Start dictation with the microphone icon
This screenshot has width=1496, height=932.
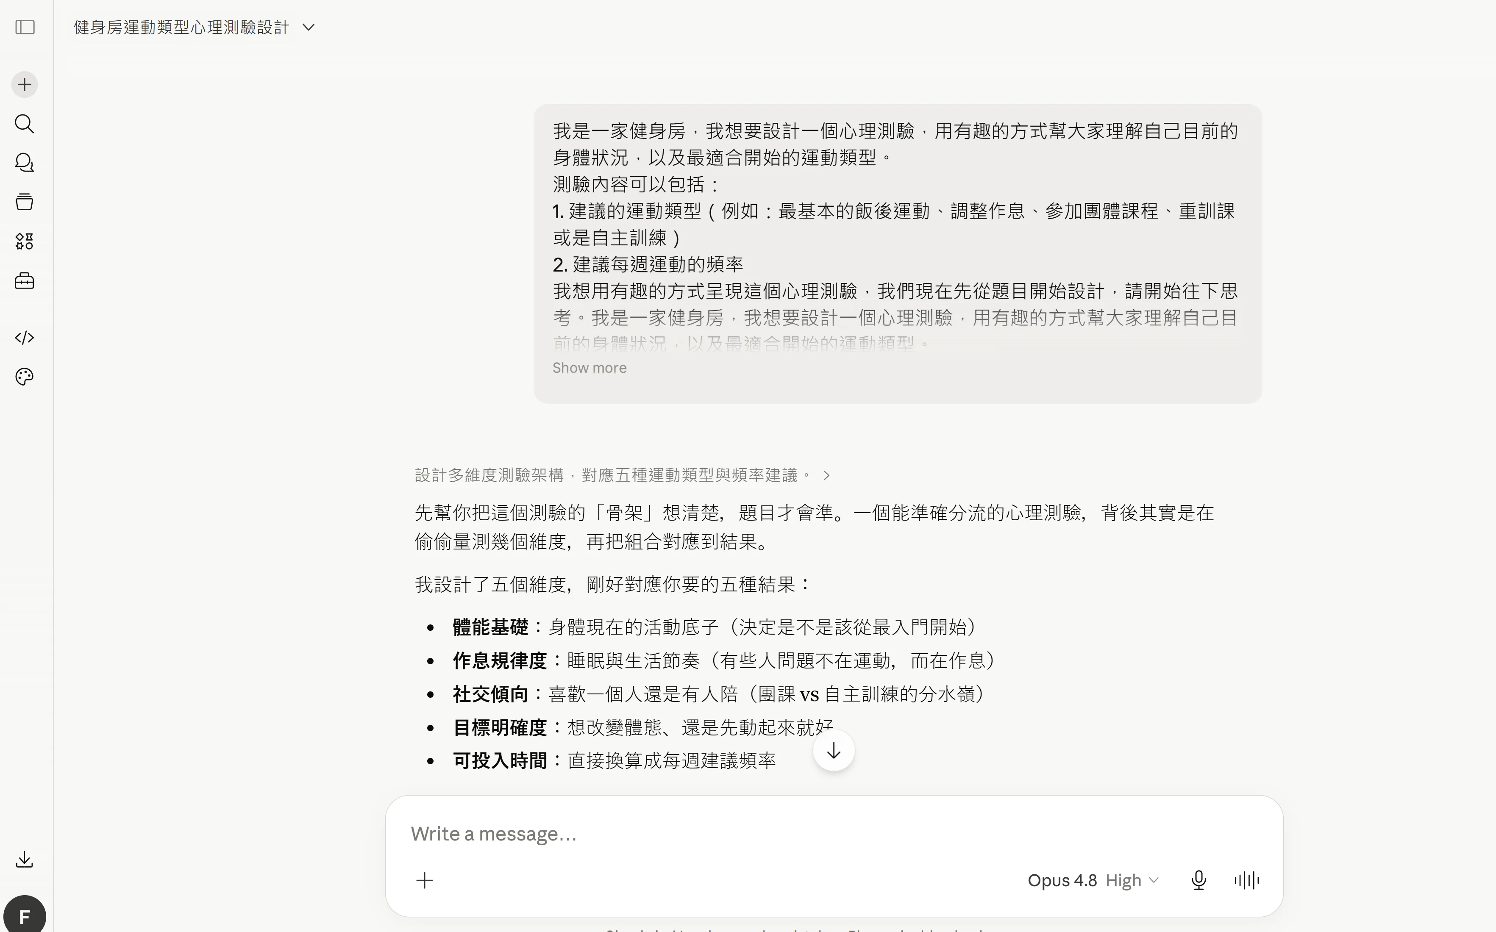1199,880
